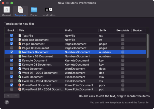Add a new template with plus button
The height and width of the screenshot is (109, 154).
coord(8,96)
